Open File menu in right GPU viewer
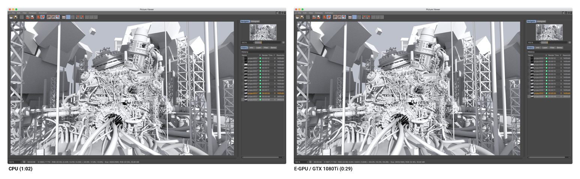Viewport: 580px width, 179px height. pyautogui.click(x=299, y=13)
